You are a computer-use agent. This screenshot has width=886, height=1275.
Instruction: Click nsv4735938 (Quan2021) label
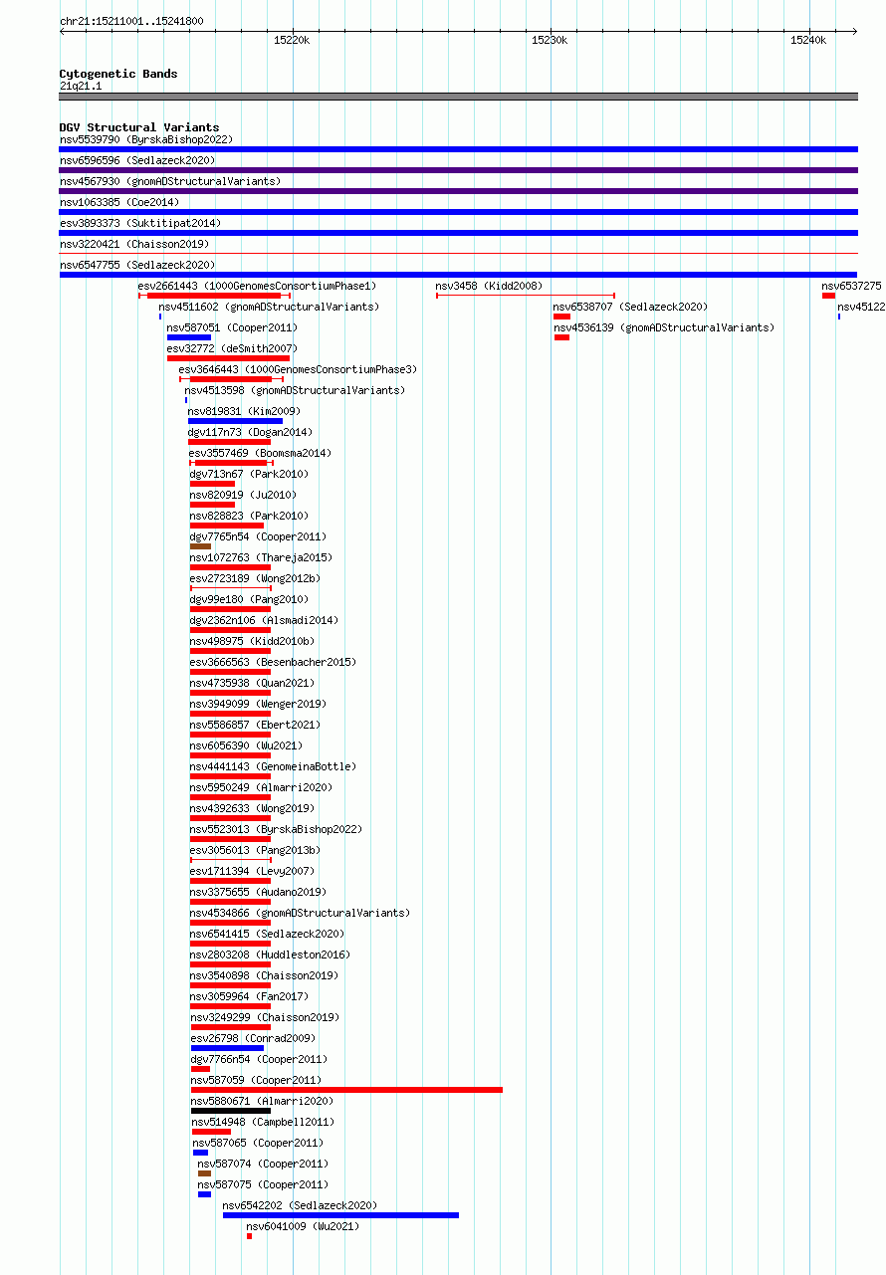pyautogui.click(x=253, y=683)
